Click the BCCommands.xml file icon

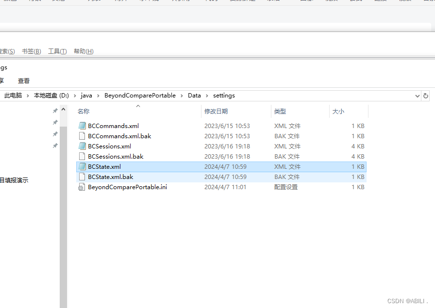click(82, 126)
